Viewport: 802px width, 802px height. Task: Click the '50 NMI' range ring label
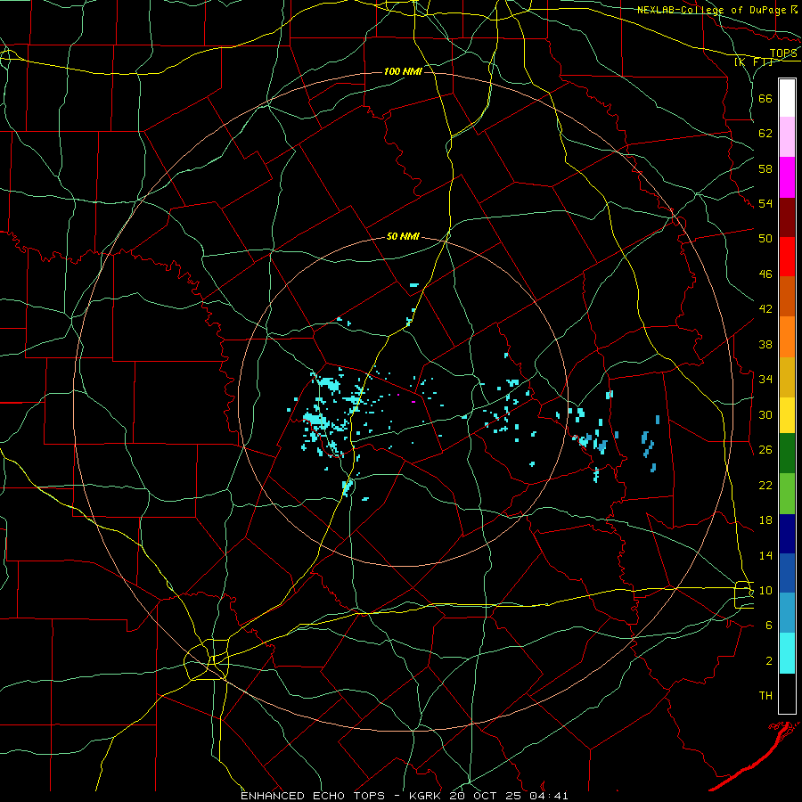click(x=403, y=236)
